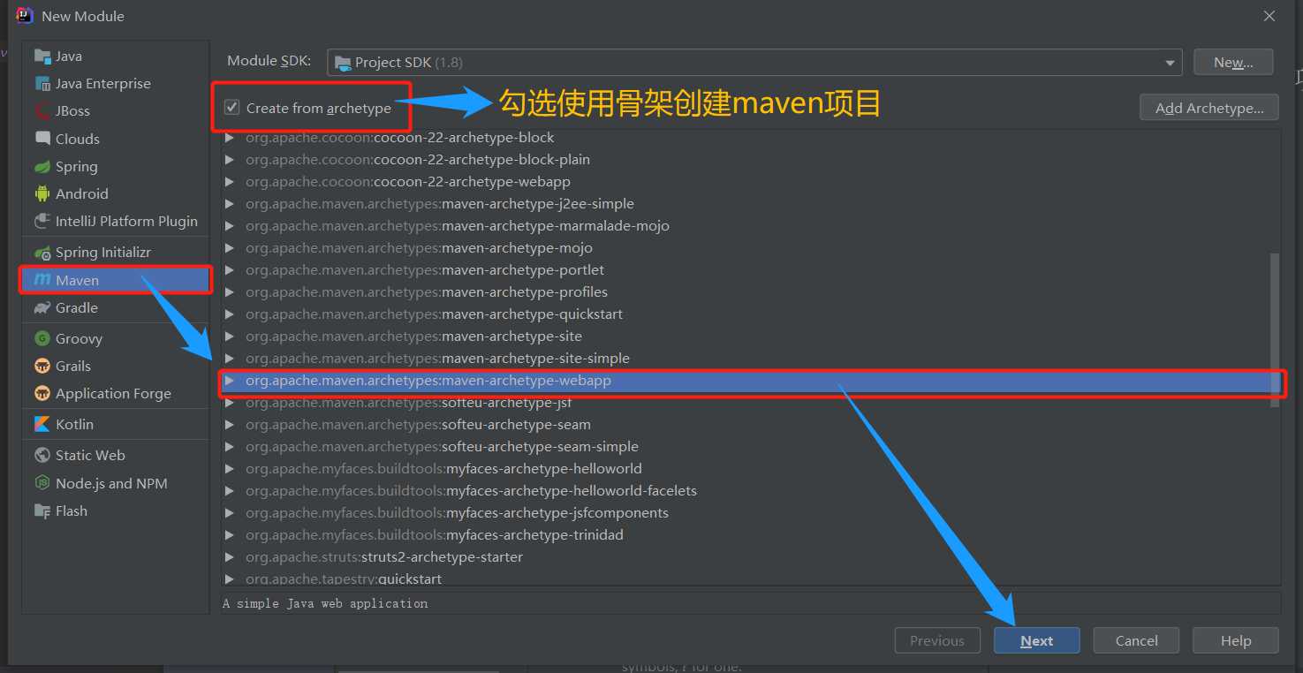Expand softeu-archetype-seam node
The width and height of the screenshot is (1303, 673).
(230, 425)
